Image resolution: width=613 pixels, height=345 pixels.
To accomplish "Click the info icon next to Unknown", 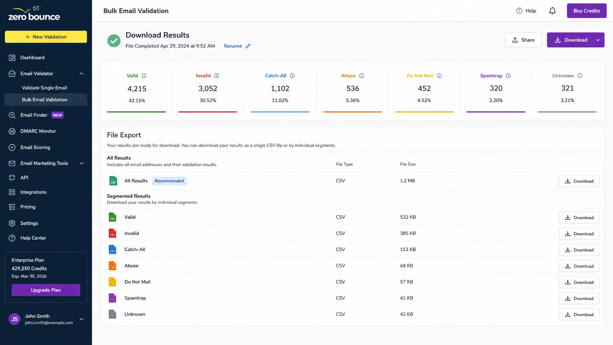I will (x=580, y=76).
